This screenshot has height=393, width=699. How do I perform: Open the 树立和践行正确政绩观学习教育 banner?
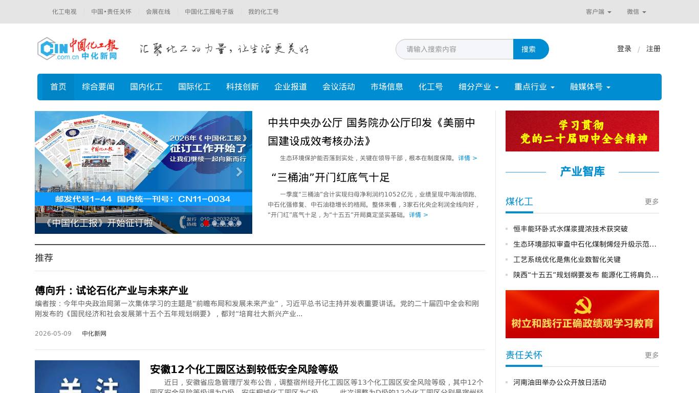pos(582,314)
